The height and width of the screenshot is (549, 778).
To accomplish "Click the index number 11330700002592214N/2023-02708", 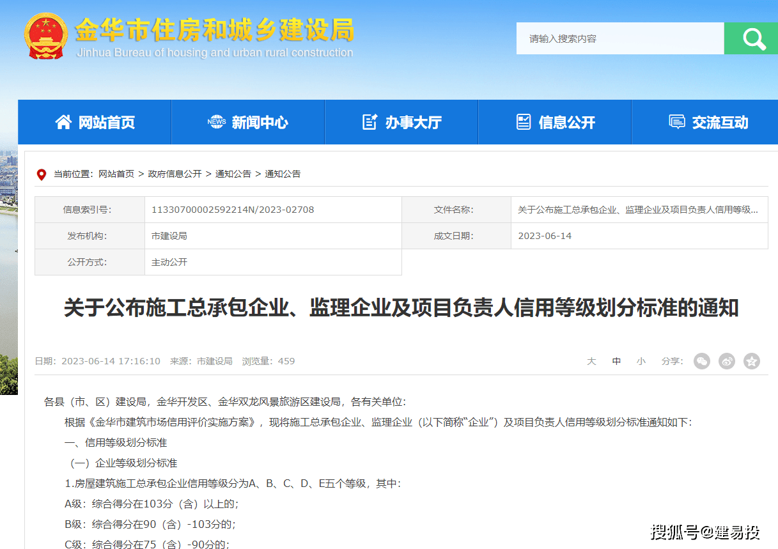I will 233,210.
